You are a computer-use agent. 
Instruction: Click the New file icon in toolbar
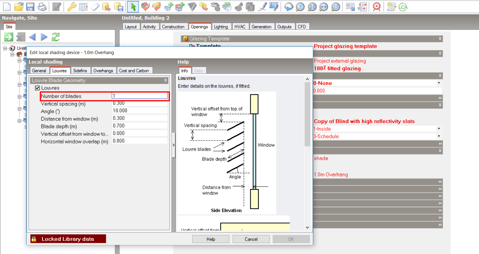tap(7, 7)
